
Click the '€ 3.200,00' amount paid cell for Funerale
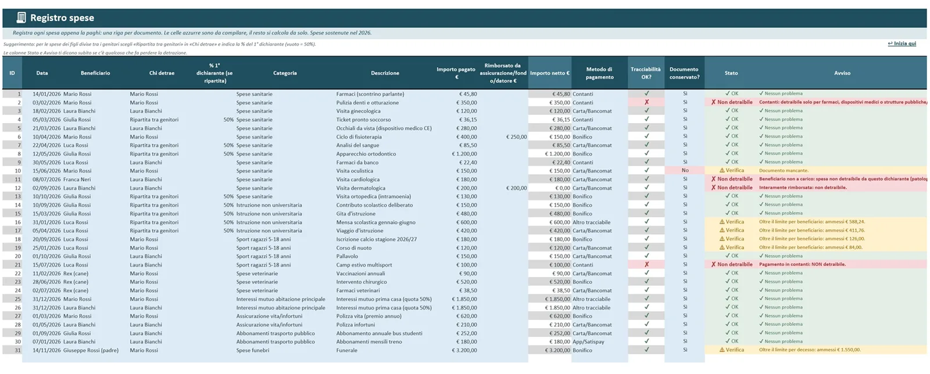click(464, 350)
